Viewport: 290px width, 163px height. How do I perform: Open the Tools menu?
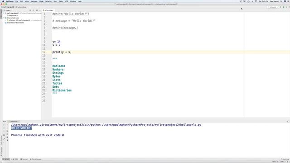pyautogui.click(x=61, y=1)
